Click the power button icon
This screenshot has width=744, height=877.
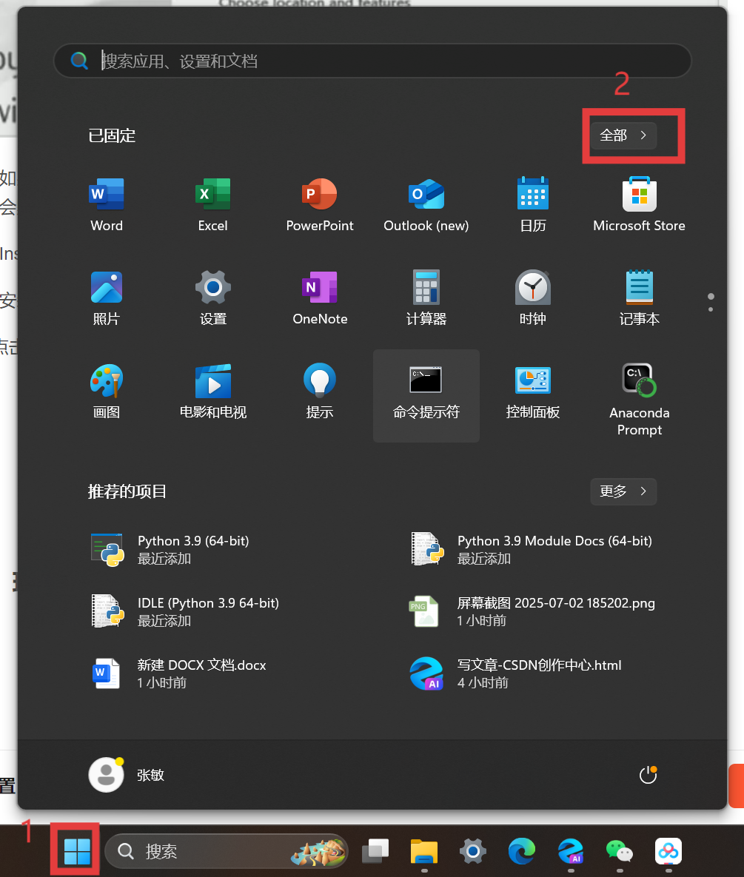click(x=648, y=775)
